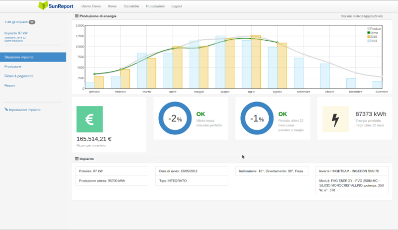Click the Previsto legend swatch
This screenshot has height=230, width=398.
[368, 29]
